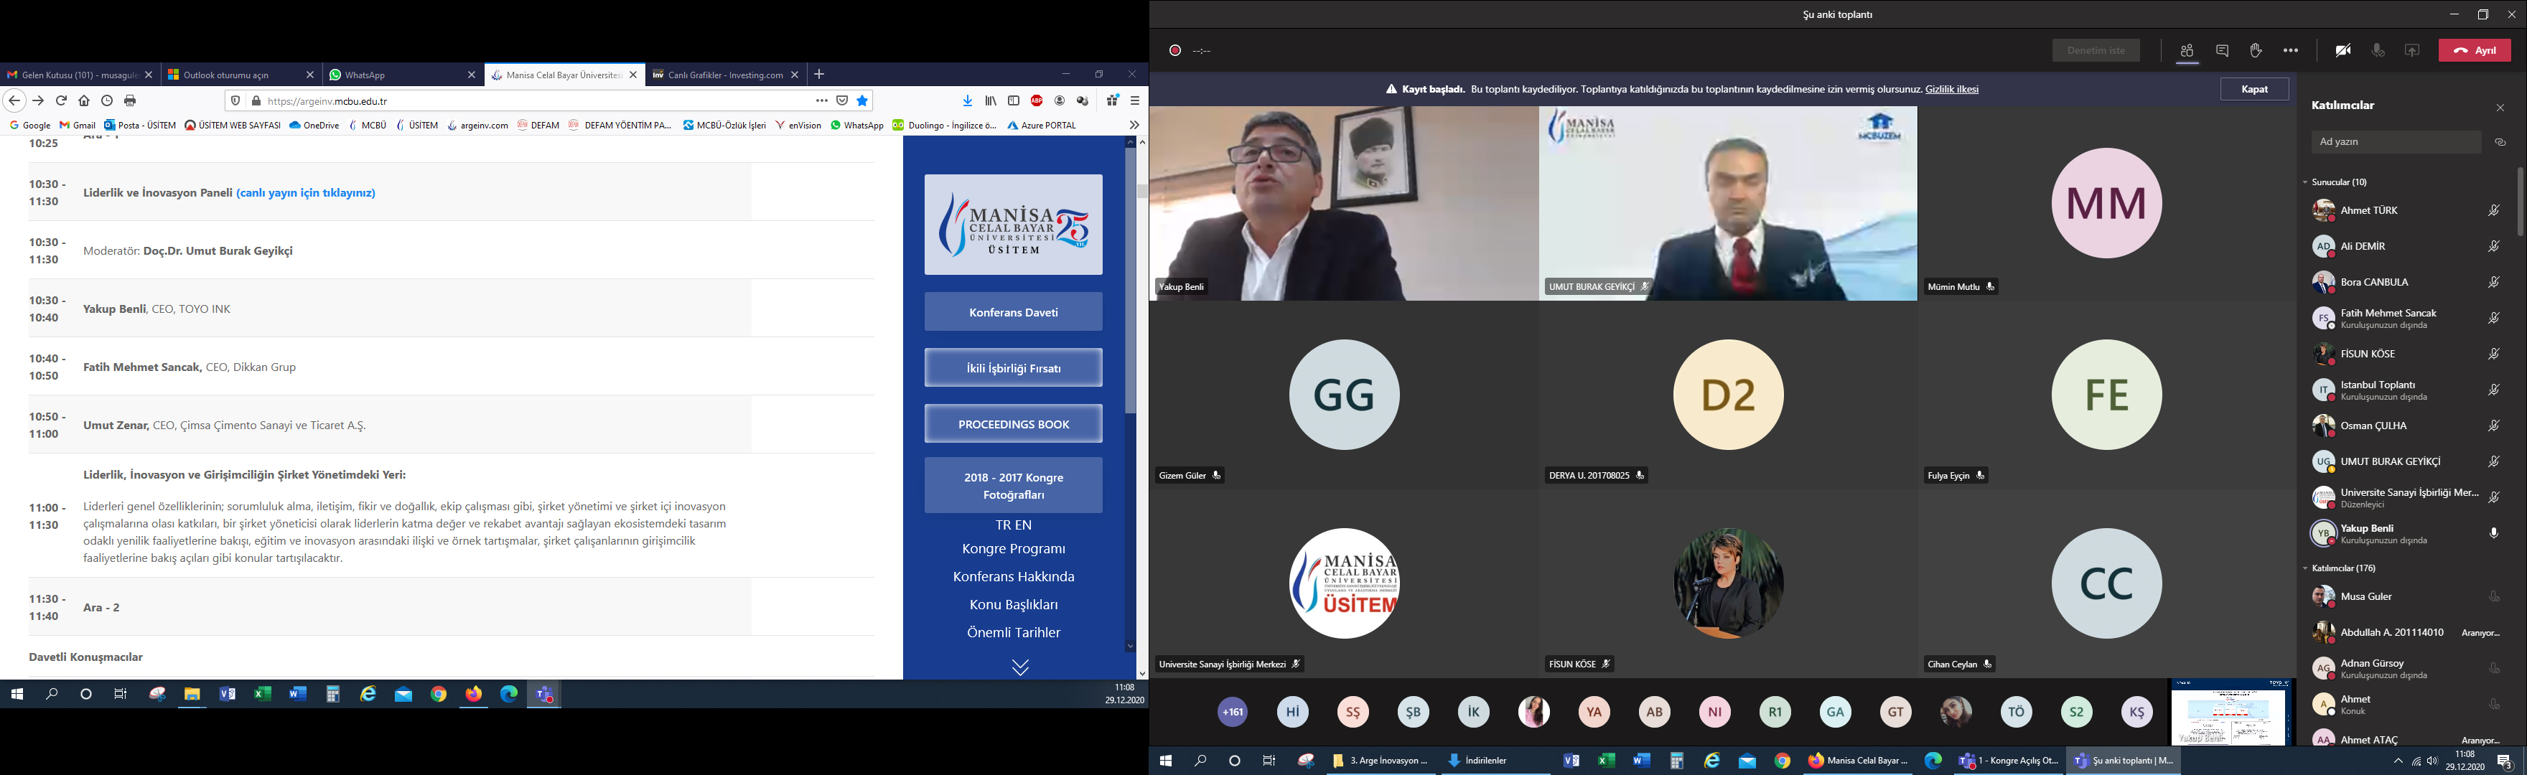Toggle Yakup Benli's microphone in participant list
This screenshot has height=775, width=2527.
[x=2494, y=534]
